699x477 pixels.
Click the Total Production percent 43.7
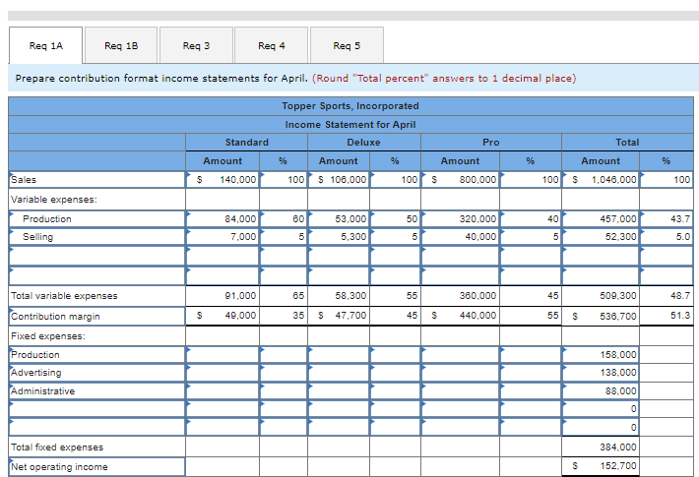click(667, 218)
